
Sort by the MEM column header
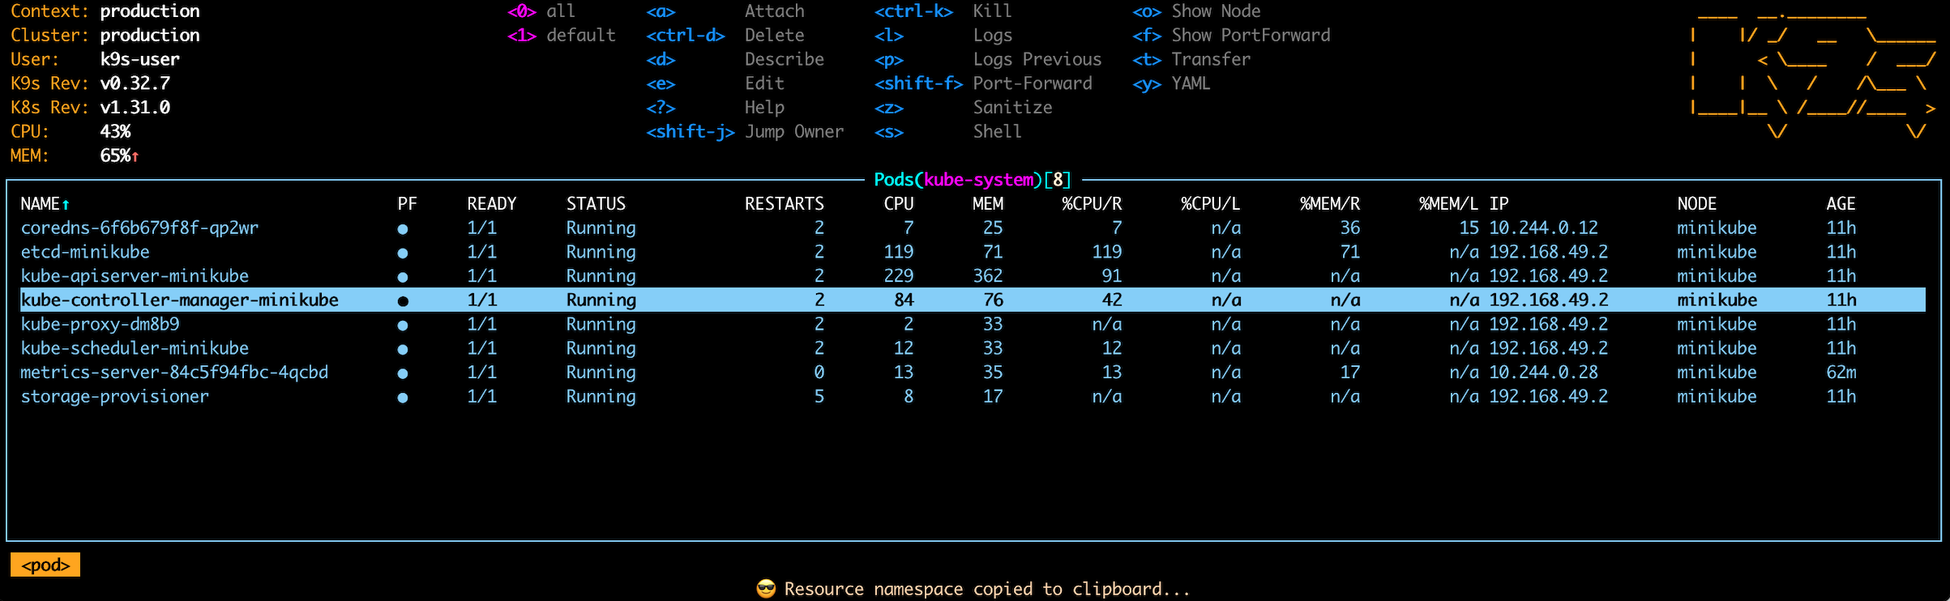988,204
